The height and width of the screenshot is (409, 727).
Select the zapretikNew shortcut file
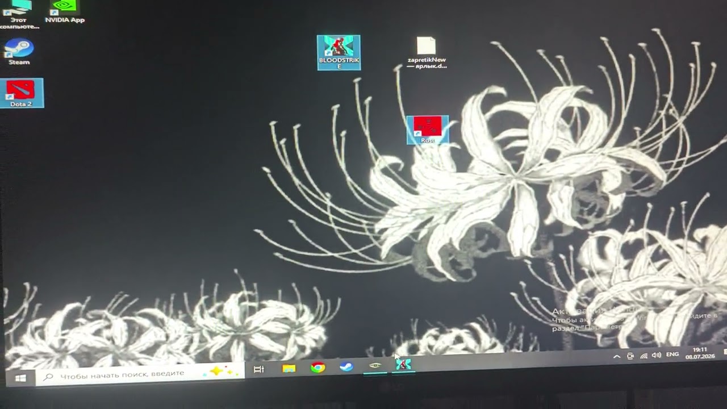tap(427, 53)
